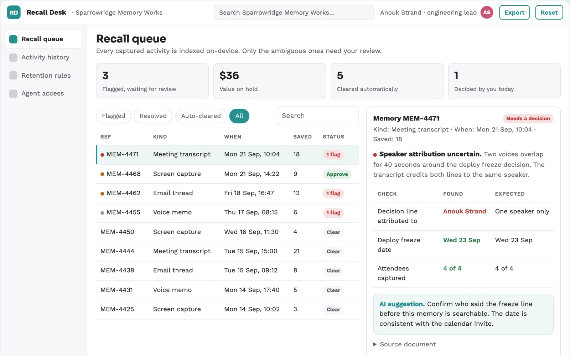Expand the Source document section
The height and width of the screenshot is (356, 570).
[x=404, y=344]
